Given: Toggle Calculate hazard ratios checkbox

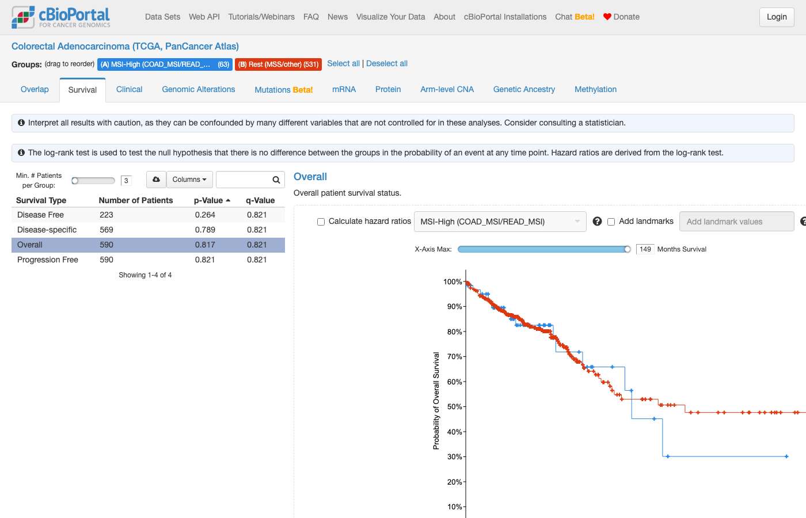Looking at the screenshot, I should pos(321,222).
